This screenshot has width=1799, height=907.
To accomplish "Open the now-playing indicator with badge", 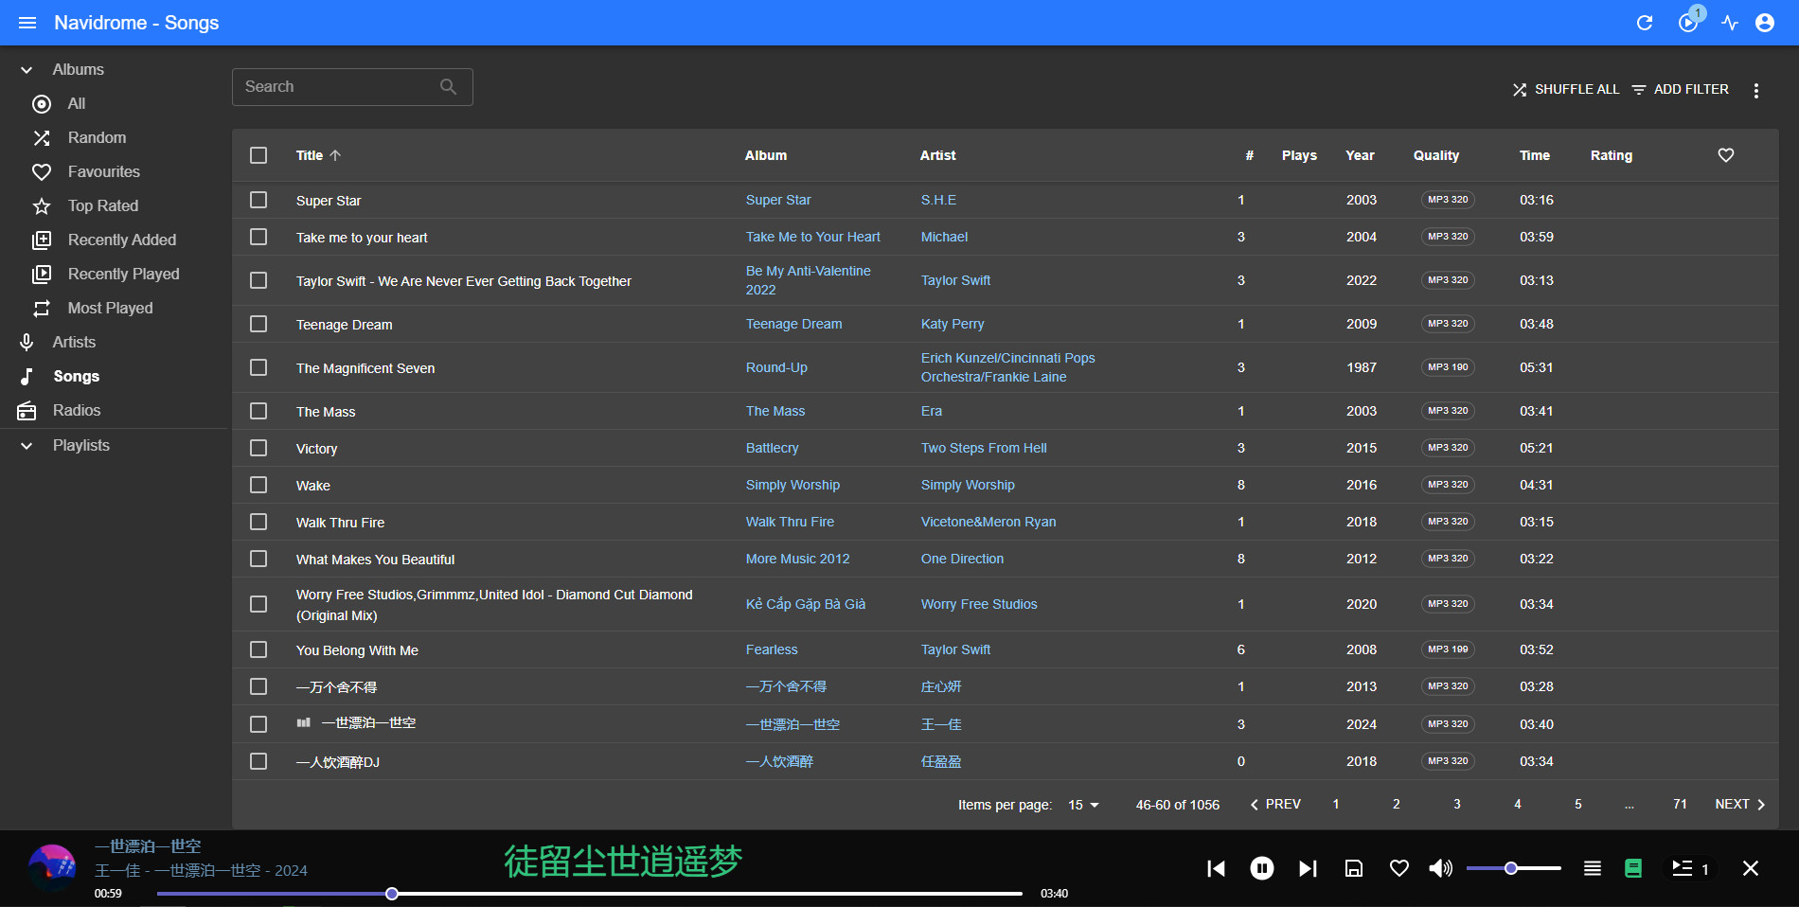I will [x=1688, y=23].
